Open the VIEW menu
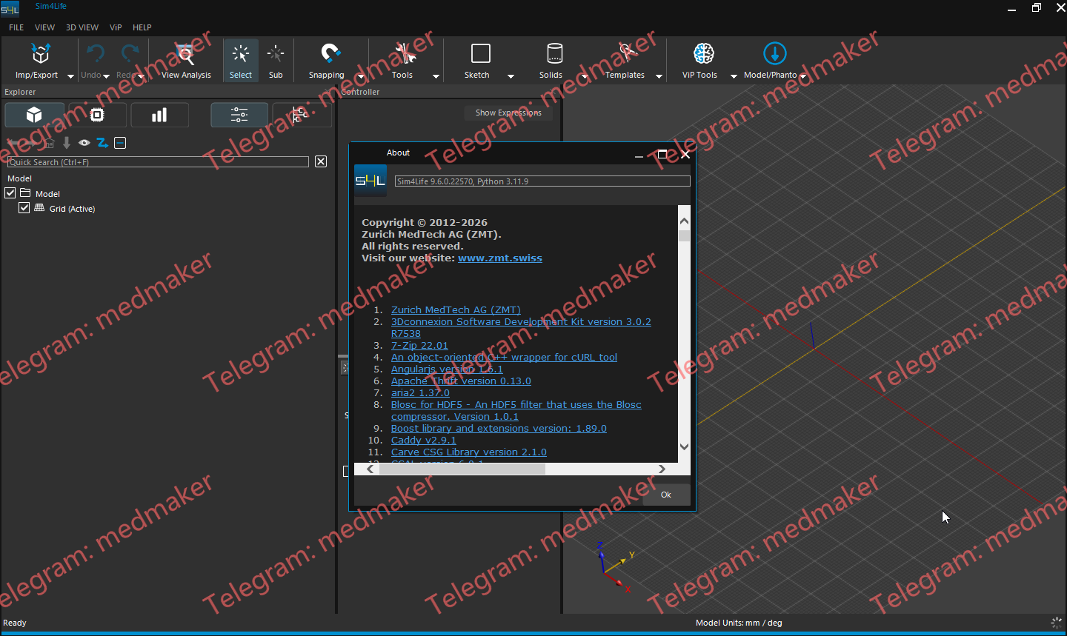This screenshot has width=1067, height=636. pyautogui.click(x=44, y=27)
